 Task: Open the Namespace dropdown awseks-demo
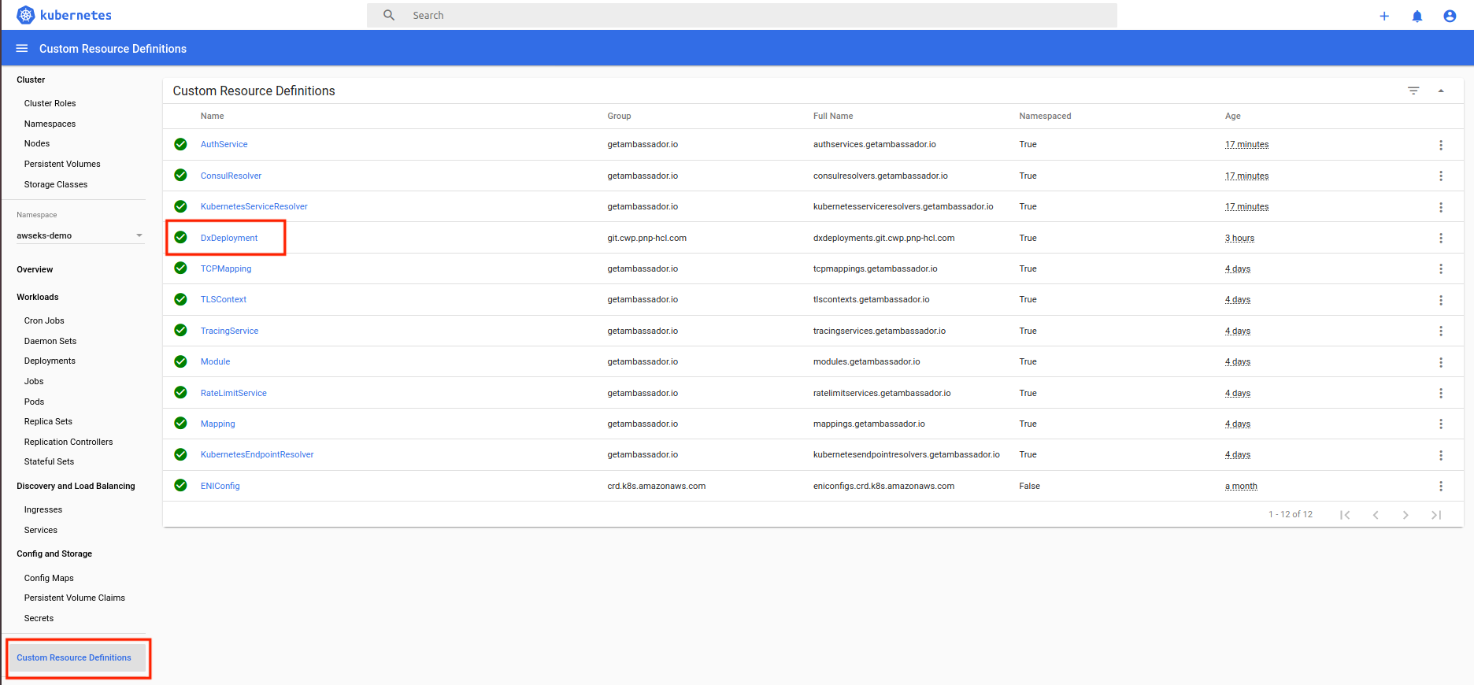tap(80, 235)
